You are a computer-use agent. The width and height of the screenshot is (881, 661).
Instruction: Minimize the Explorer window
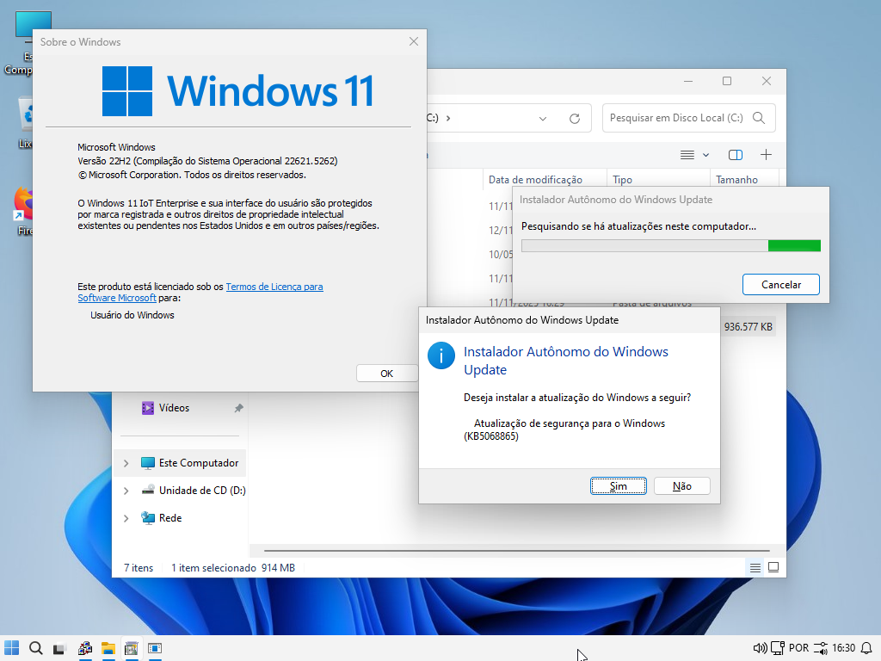click(x=687, y=81)
